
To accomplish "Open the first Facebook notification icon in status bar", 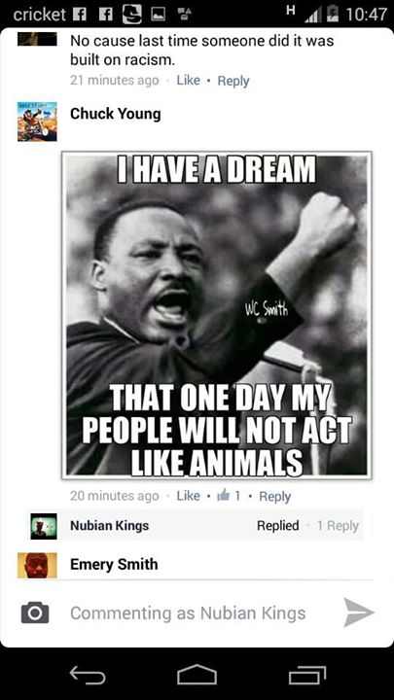I will pyautogui.click(x=82, y=15).
